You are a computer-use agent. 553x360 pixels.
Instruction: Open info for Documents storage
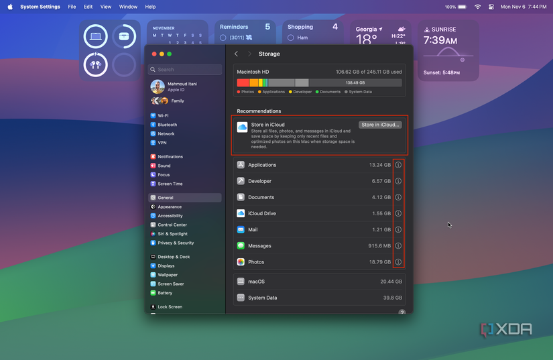click(x=398, y=197)
